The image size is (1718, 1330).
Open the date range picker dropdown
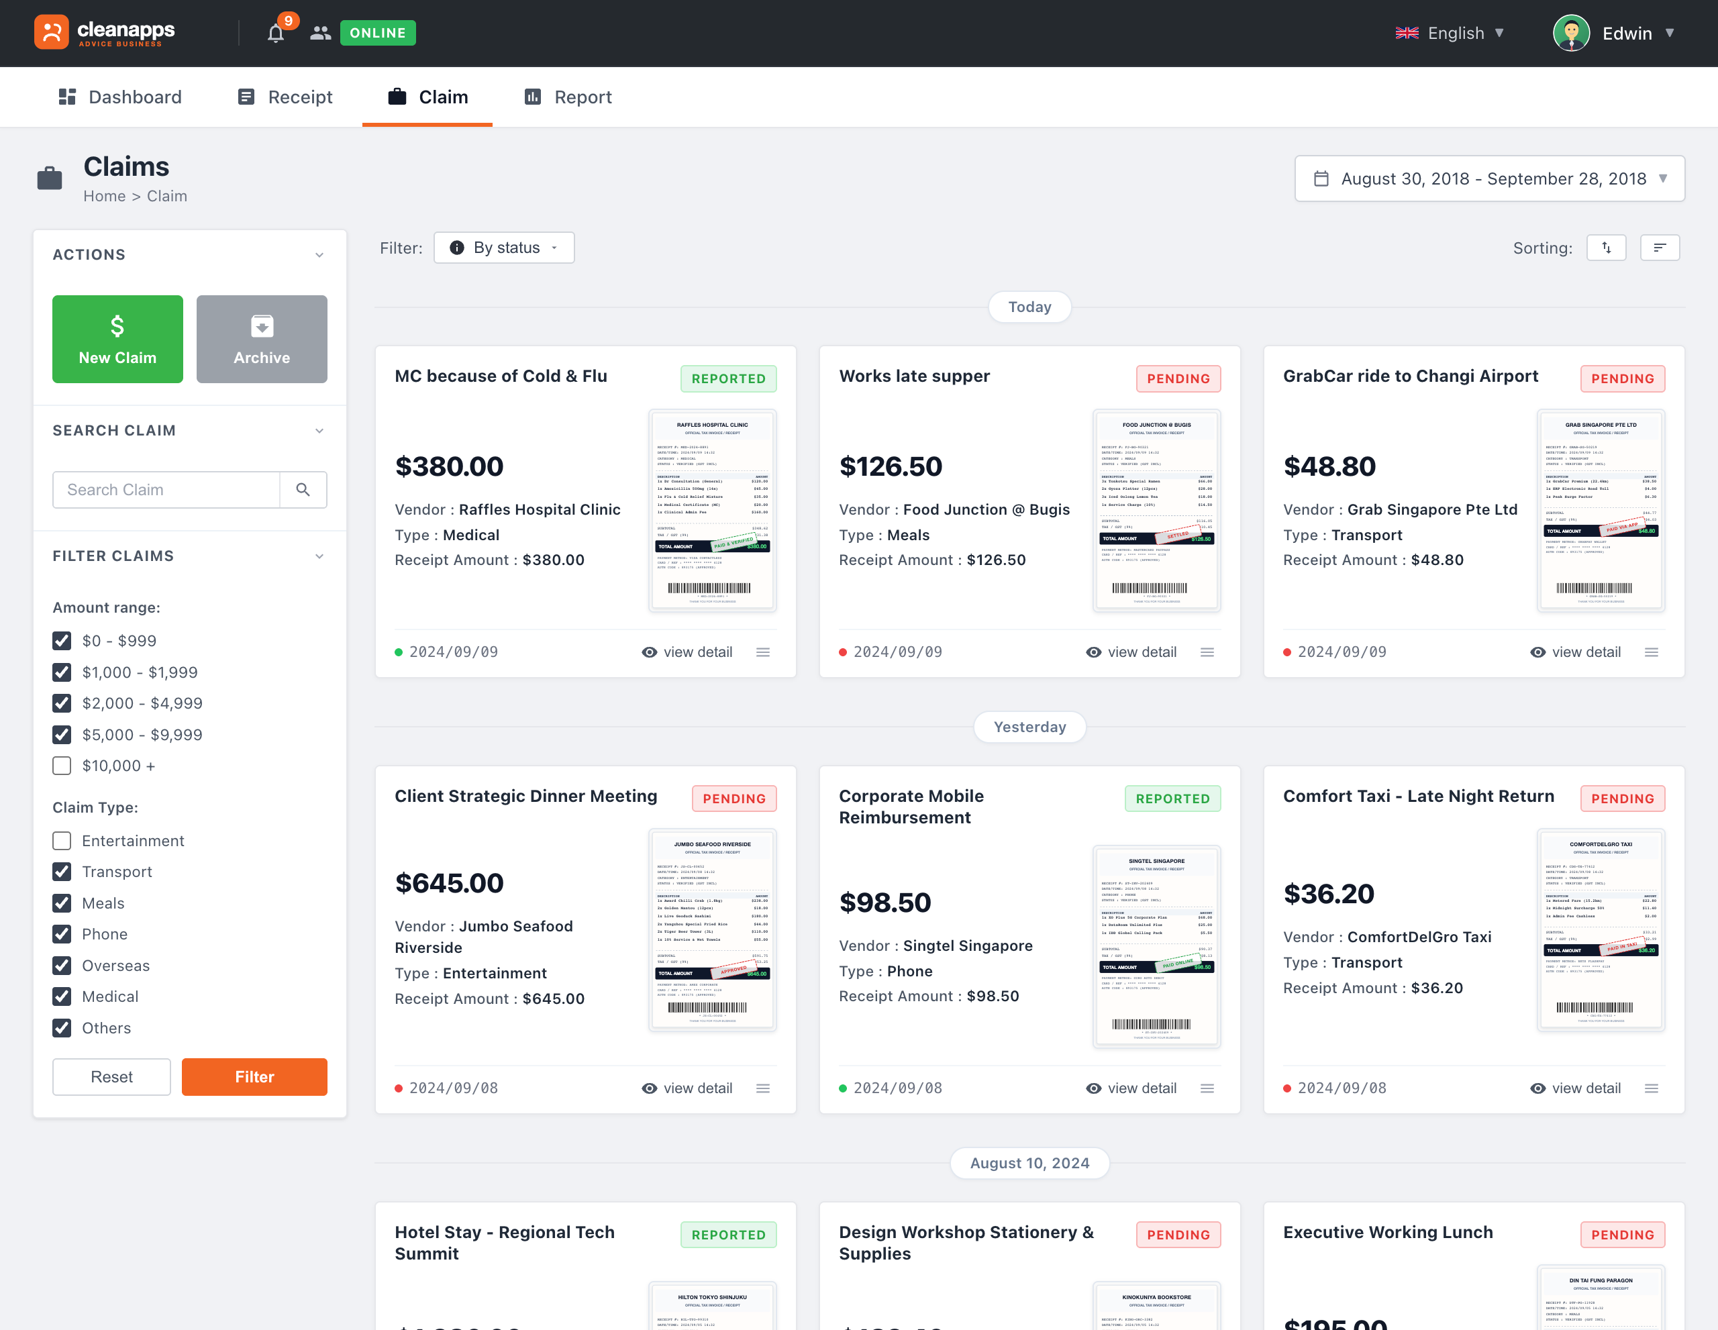click(1489, 178)
